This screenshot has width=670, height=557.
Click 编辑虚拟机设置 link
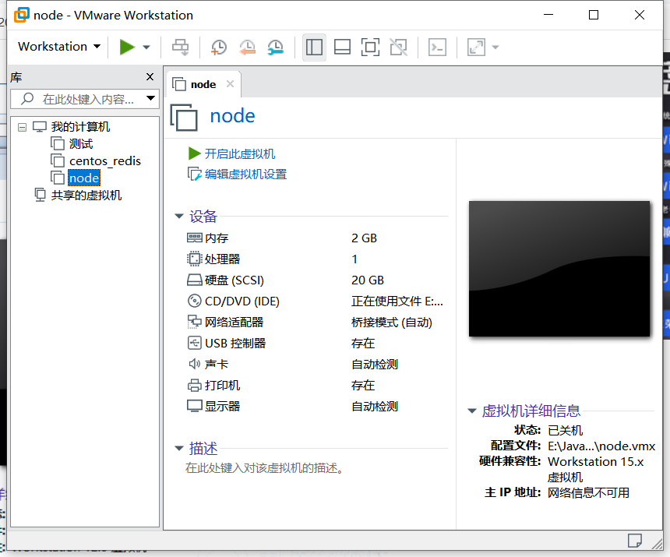point(245,175)
